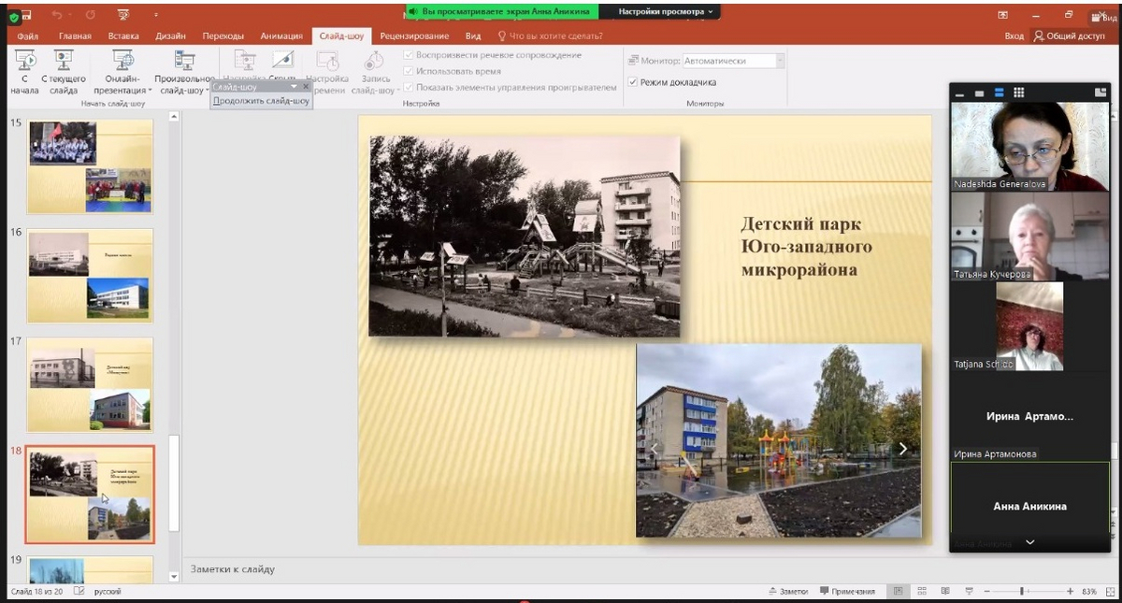The height and width of the screenshot is (603, 1122).
Task: Expand the floating Слайд-шоу toolbar options arrow
Action: pyautogui.click(x=294, y=86)
